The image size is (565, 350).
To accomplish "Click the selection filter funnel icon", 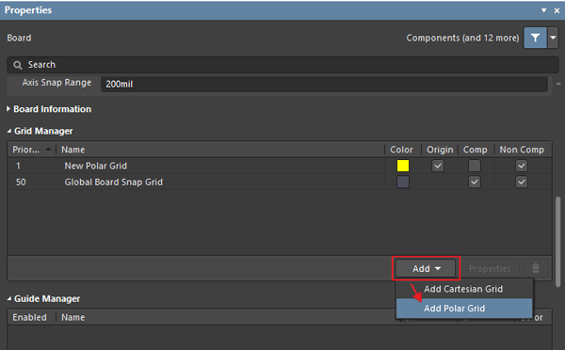I will 536,38.
